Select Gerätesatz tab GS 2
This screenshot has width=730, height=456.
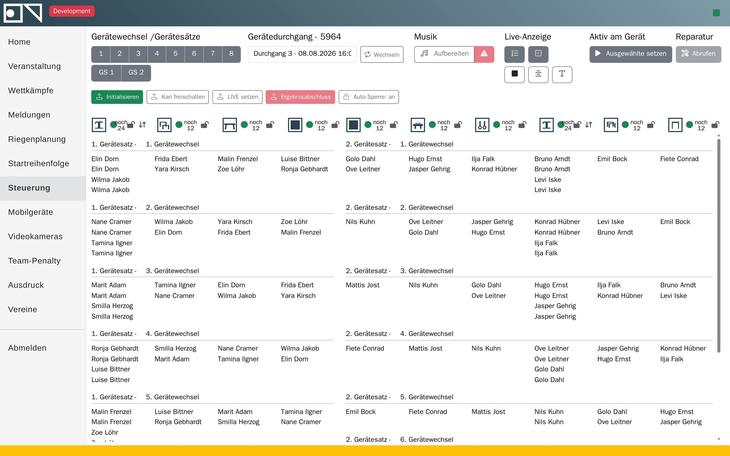tap(136, 73)
